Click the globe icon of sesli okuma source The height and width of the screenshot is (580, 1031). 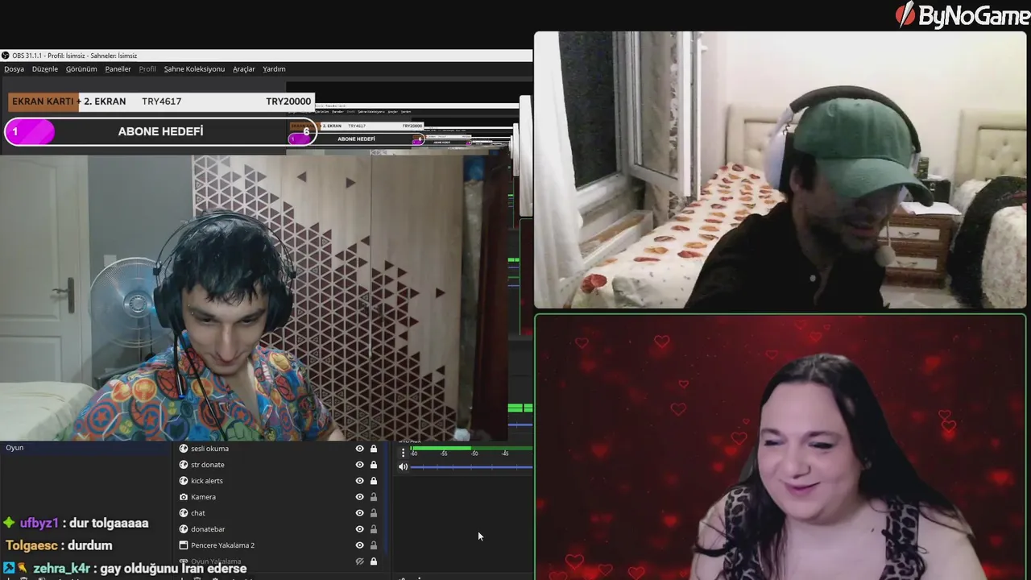tap(184, 449)
